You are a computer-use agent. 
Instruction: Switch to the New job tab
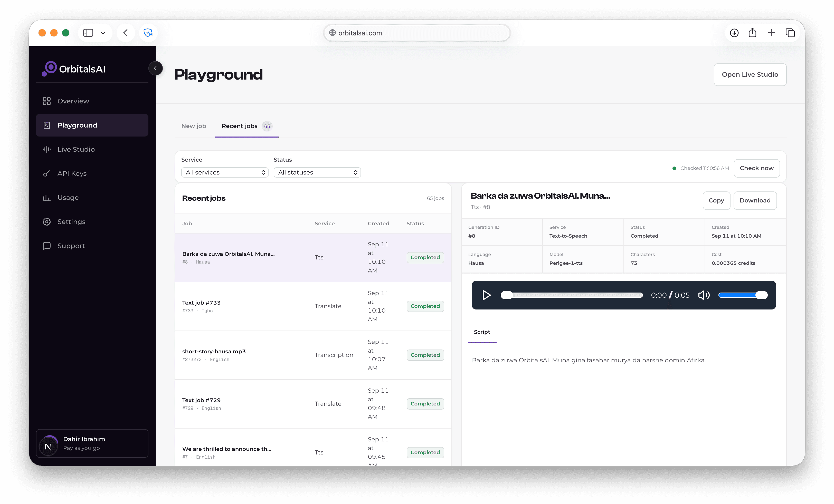(194, 126)
